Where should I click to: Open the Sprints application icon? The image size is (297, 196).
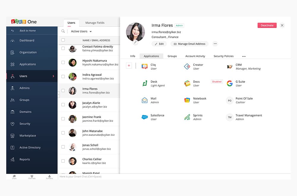187,117
